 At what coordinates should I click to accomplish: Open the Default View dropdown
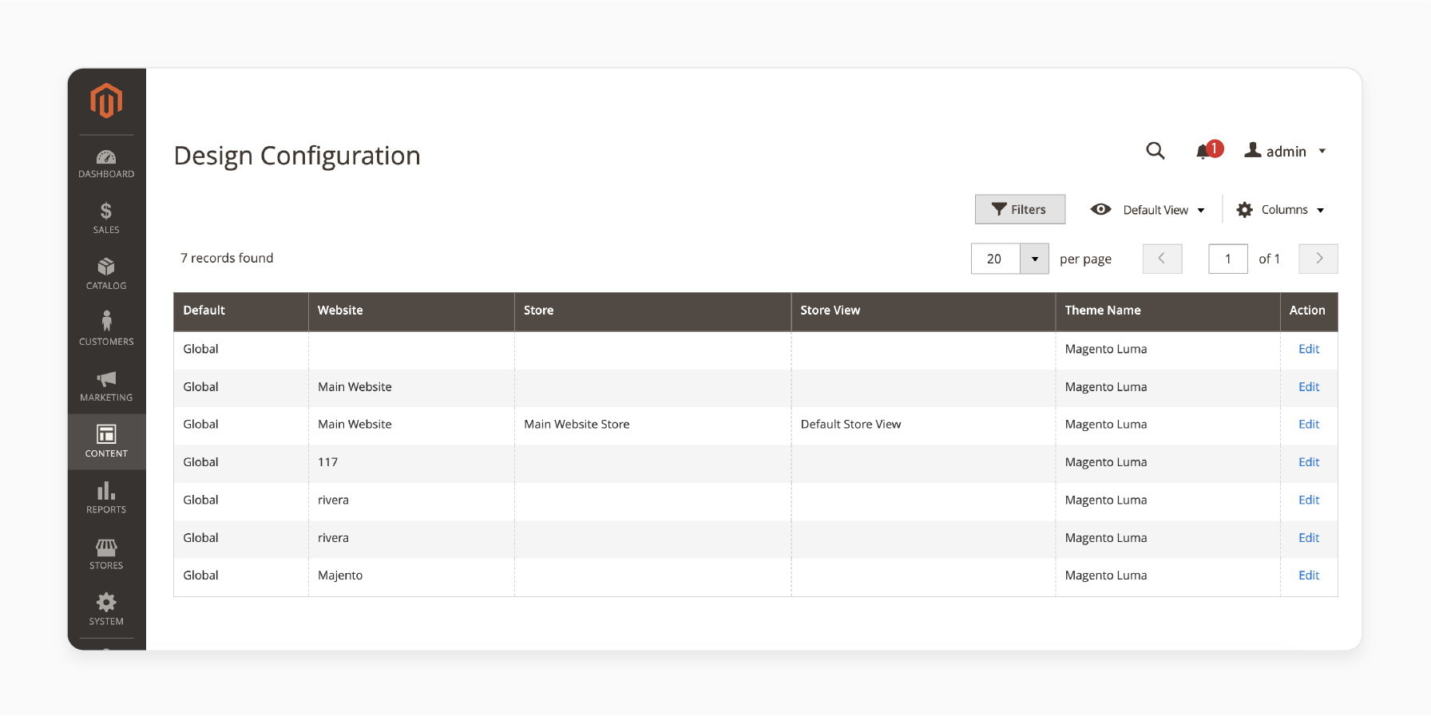[1148, 209]
